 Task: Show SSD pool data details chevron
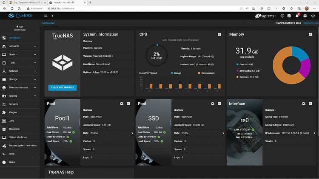pos(223,133)
